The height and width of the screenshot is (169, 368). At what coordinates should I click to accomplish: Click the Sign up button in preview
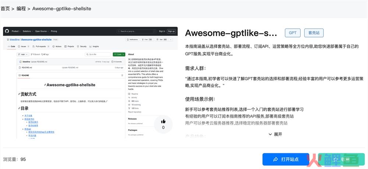click(x=171, y=31)
